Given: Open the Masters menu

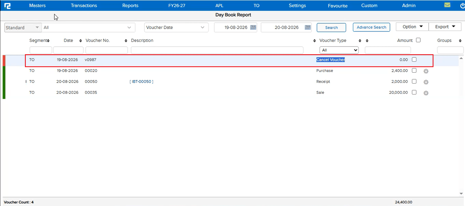Looking at the screenshot, I should (37, 5).
